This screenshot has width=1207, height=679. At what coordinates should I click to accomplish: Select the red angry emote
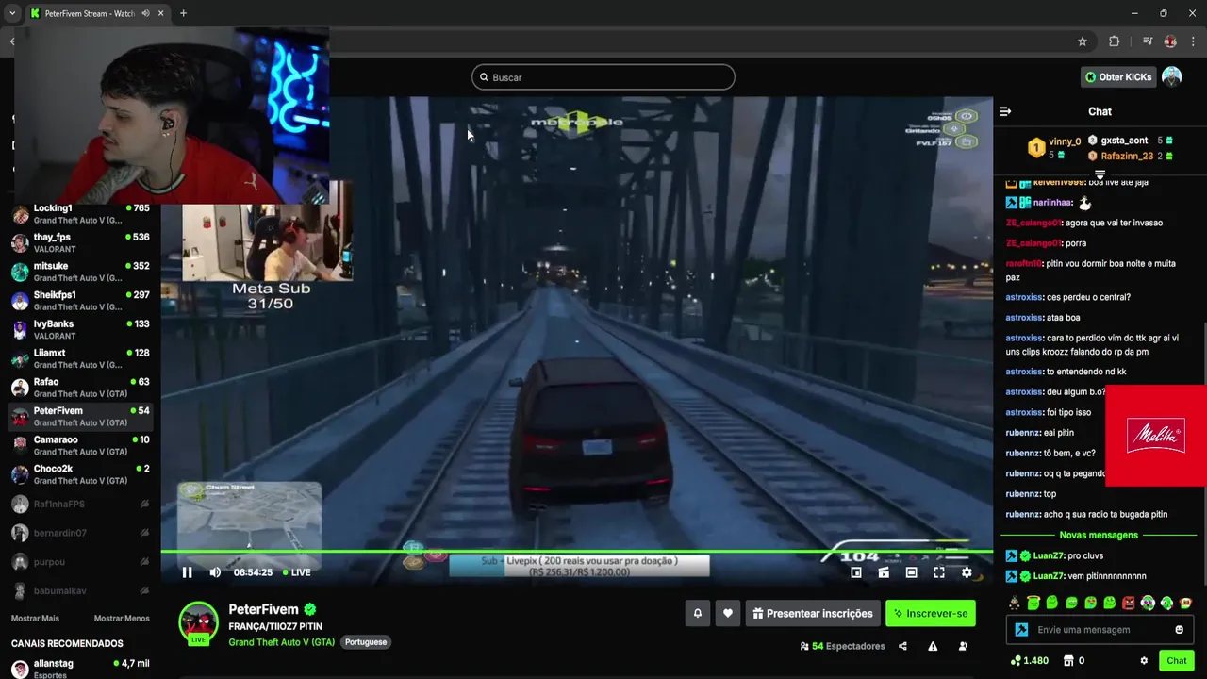coord(1128,603)
